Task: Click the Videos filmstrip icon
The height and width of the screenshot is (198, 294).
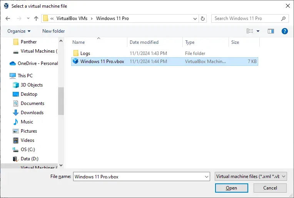Action: coord(16,140)
